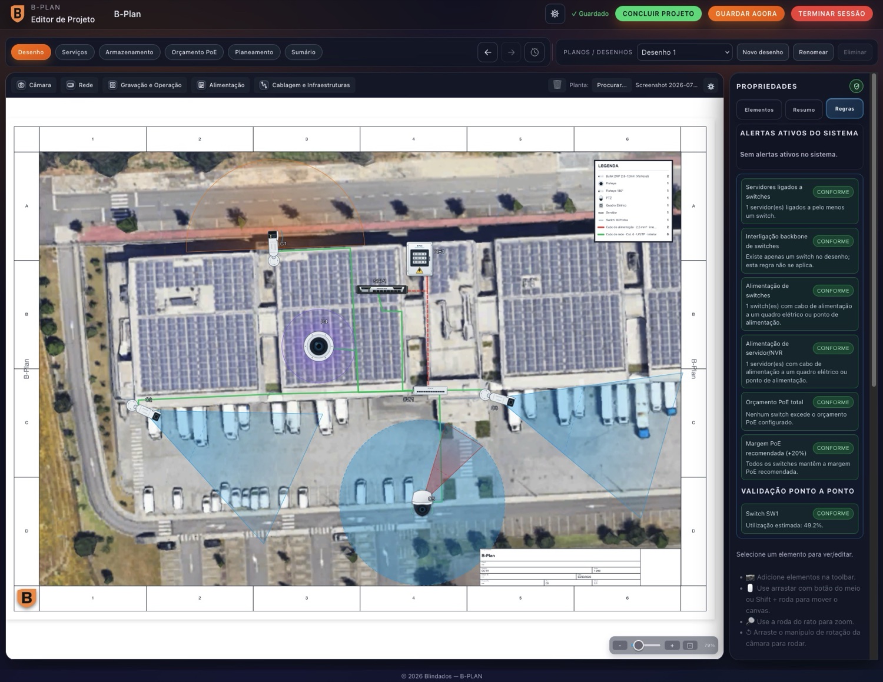The width and height of the screenshot is (883, 682).
Task: Expand the Desenho 1 plan dropdown
Action: (685, 52)
